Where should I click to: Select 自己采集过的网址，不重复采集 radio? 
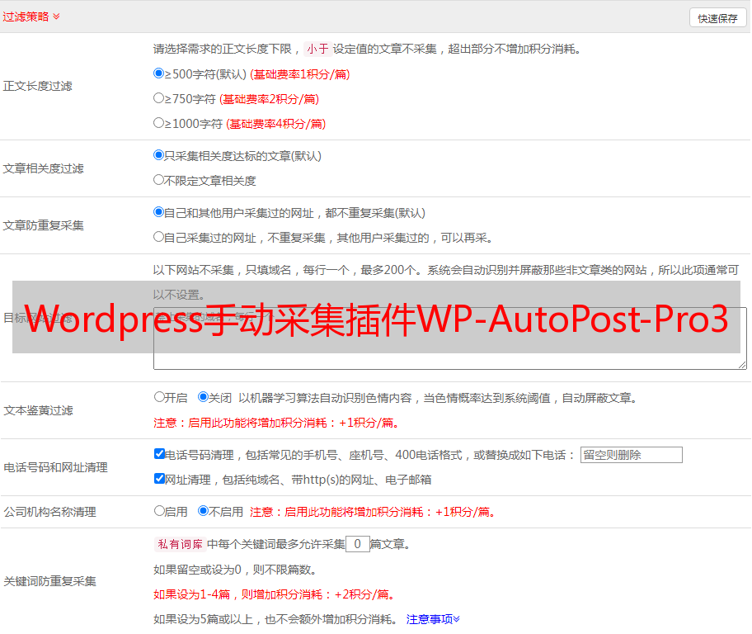tap(158, 236)
